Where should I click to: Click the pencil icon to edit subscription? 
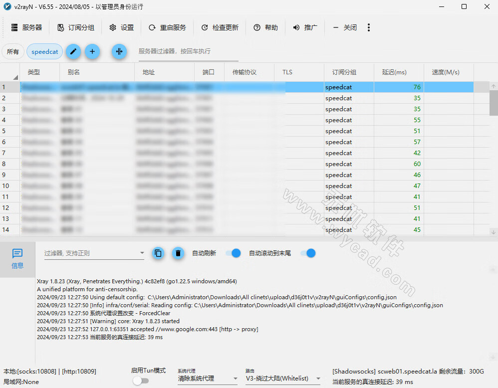click(73, 51)
